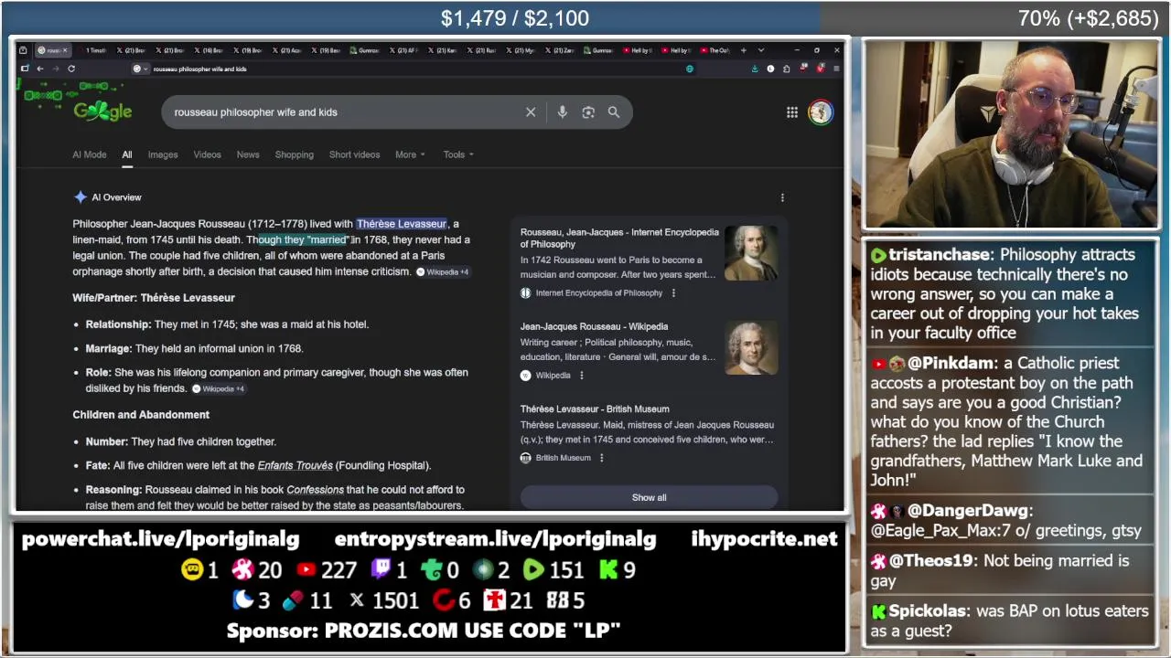Click the browser address bar URL text
1171x658 pixels.
point(199,69)
